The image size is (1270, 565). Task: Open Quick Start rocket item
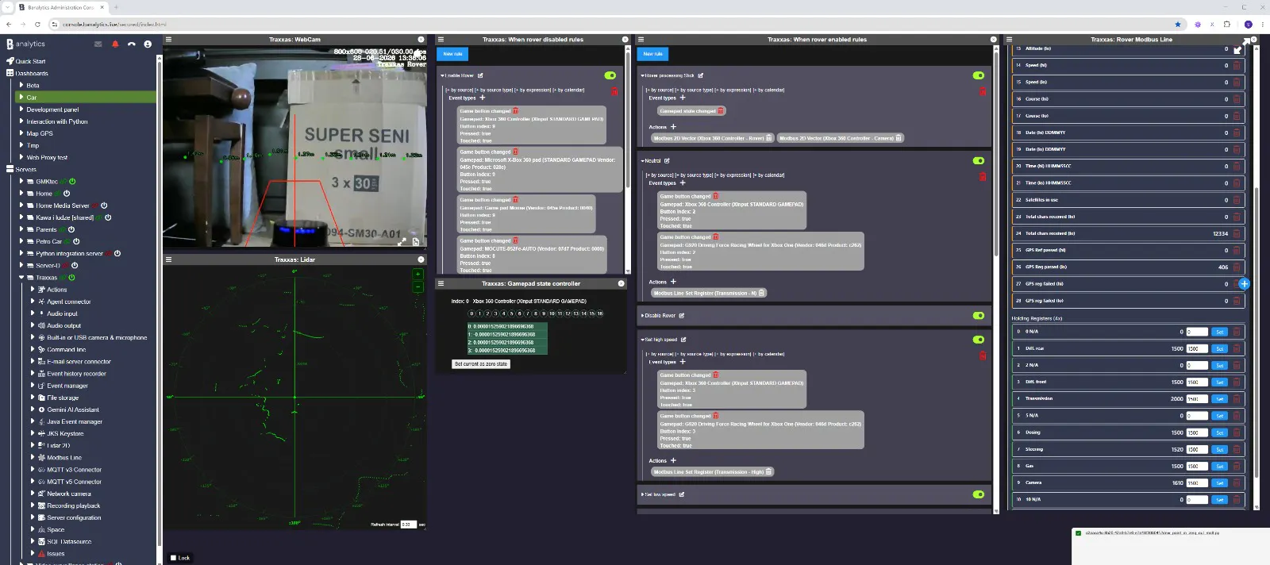(26, 61)
